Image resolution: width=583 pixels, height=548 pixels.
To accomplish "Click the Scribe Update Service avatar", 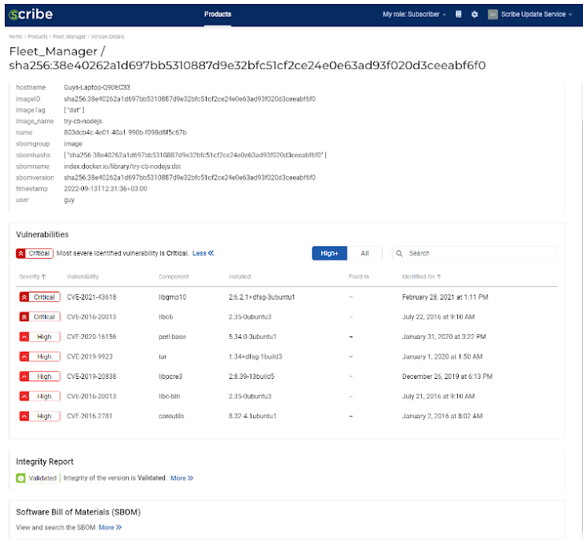I will tap(493, 14).
